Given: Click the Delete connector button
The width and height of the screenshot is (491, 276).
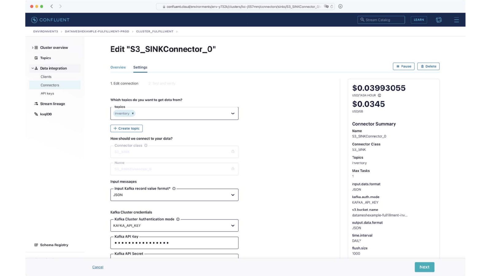Looking at the screenshot, I should (428, 66).
